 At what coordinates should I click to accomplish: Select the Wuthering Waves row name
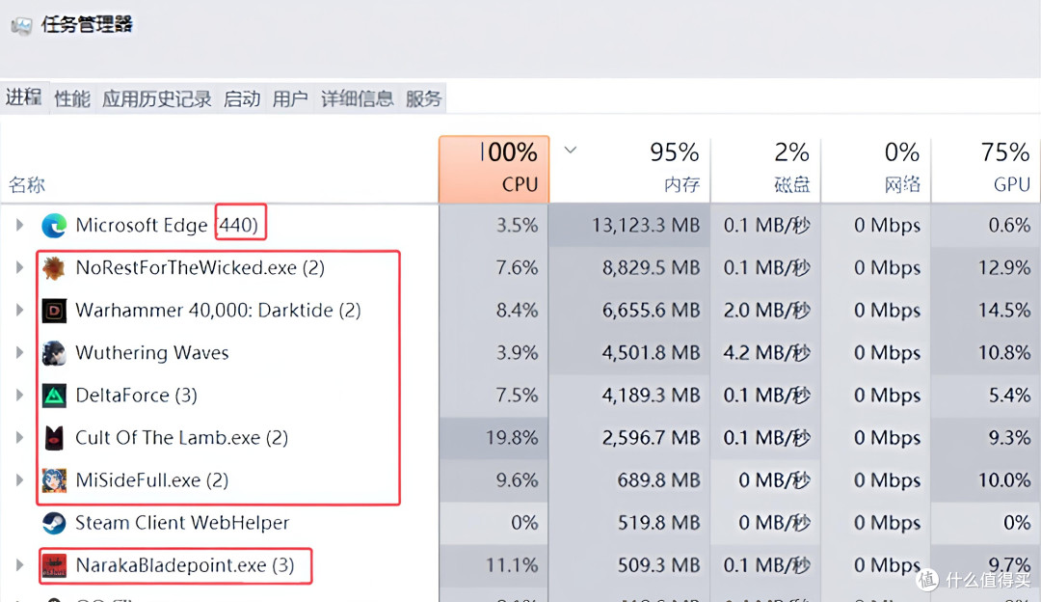(152, 353)
